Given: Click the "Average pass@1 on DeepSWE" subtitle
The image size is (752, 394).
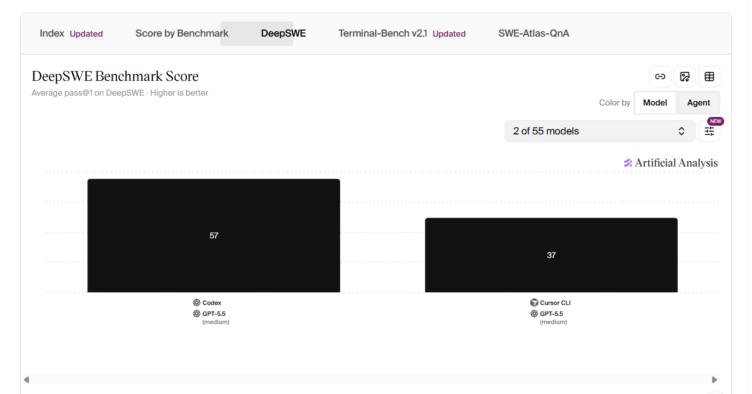Looking at the screenshot, I should [88, 93].
